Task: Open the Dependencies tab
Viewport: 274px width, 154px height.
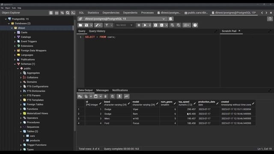Action: click(111, 13)
